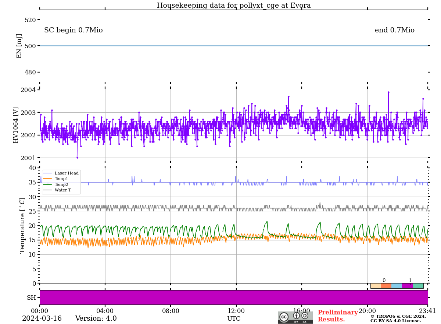441x324 pixels.
Task: Select the Water T legend label
Action: coord(63,190)
